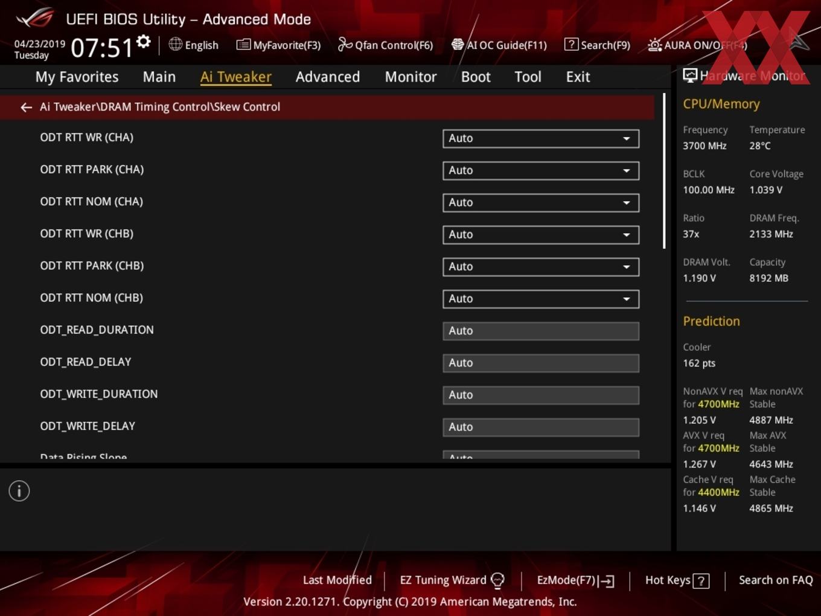
Task: Open AI OC Guide(F11)
Action: pyautogui.click(x=499, y=45)
